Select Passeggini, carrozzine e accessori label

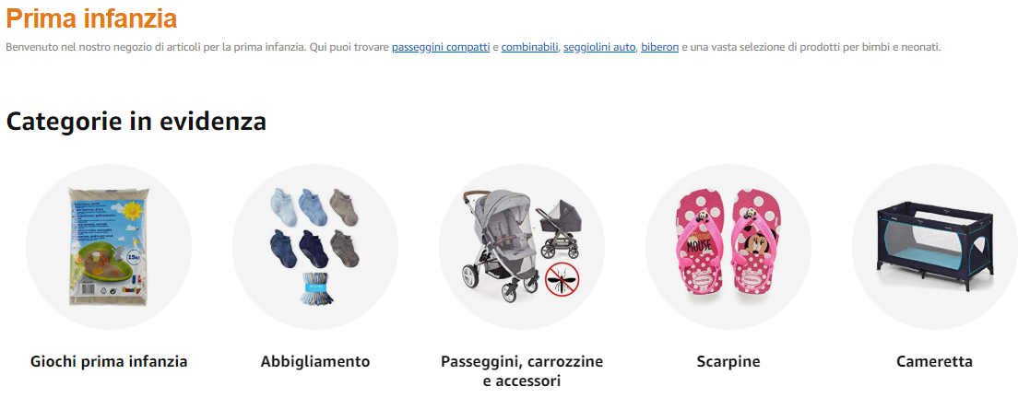tap(522, 371)
